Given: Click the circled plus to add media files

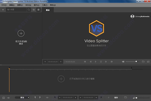Looking at the screenshot, I should pos(21,33).
